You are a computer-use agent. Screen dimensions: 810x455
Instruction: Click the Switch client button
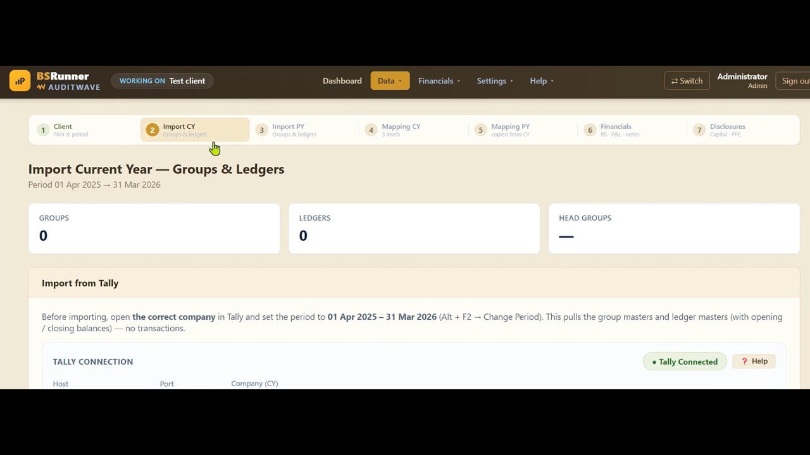[687, 81]
